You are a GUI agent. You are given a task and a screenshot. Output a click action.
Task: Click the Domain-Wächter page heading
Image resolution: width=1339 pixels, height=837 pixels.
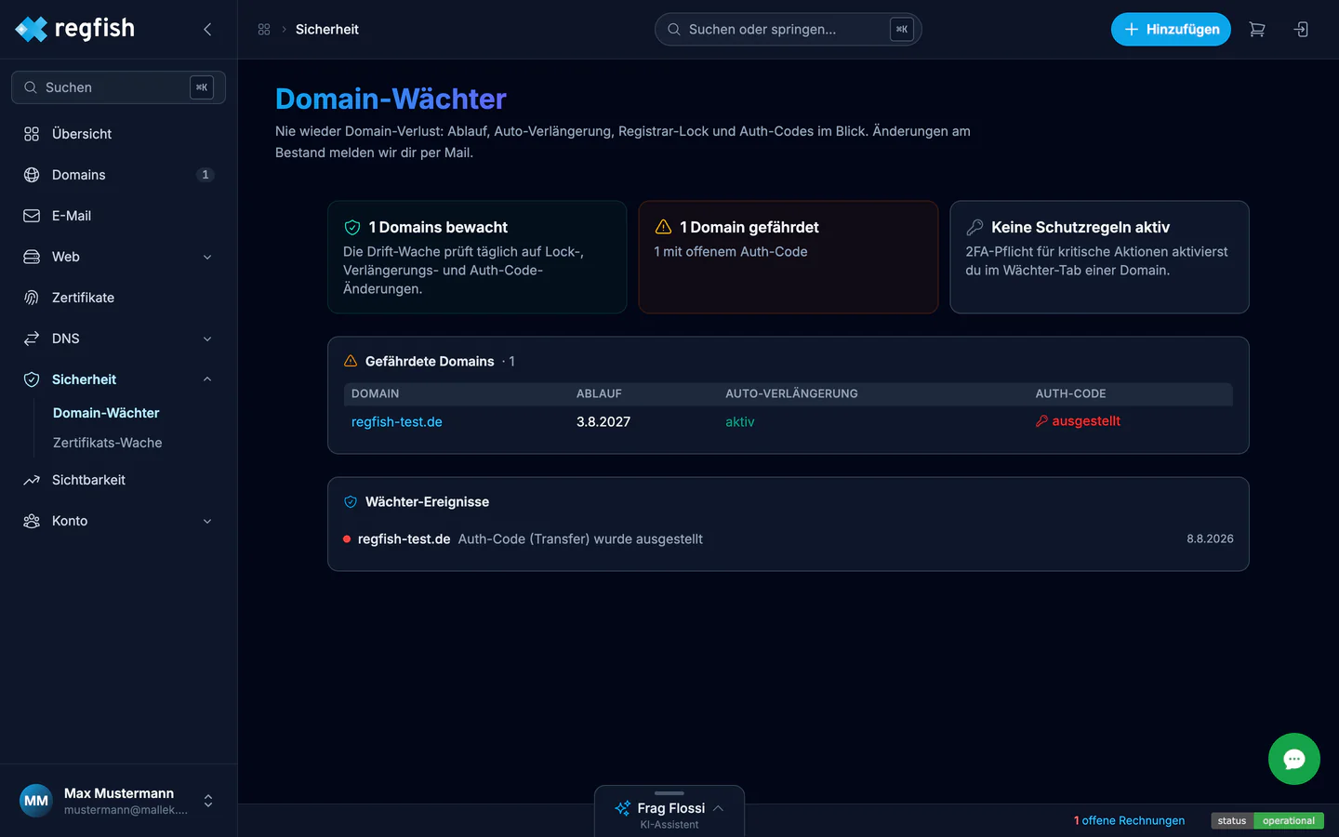pyautogui.click(x=391, y=99)
